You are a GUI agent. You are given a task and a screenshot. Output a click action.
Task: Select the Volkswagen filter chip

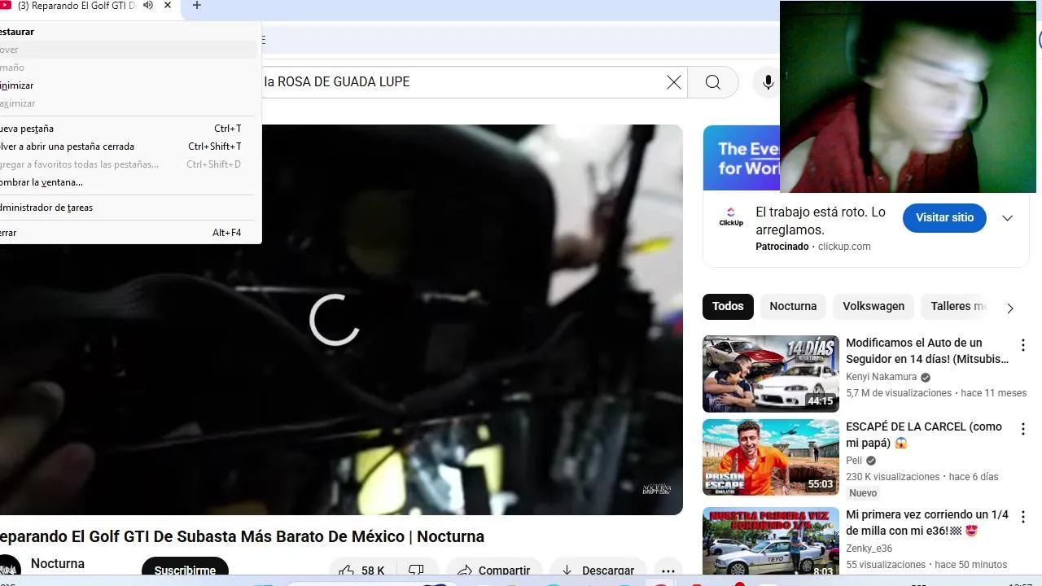click(873, 307)
